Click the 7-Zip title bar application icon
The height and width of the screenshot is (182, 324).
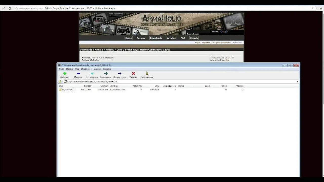point(59,65)
